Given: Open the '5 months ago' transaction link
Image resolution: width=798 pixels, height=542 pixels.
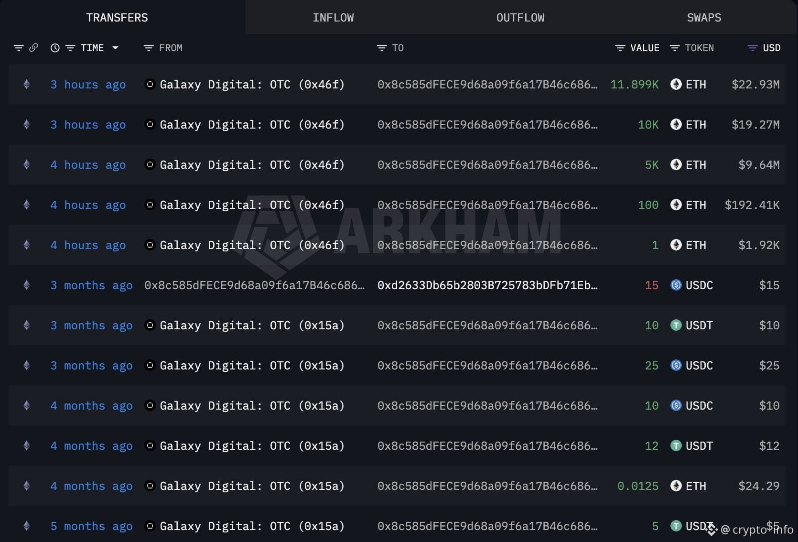Looking at the screenshot, I should click(x=91, y=526).
